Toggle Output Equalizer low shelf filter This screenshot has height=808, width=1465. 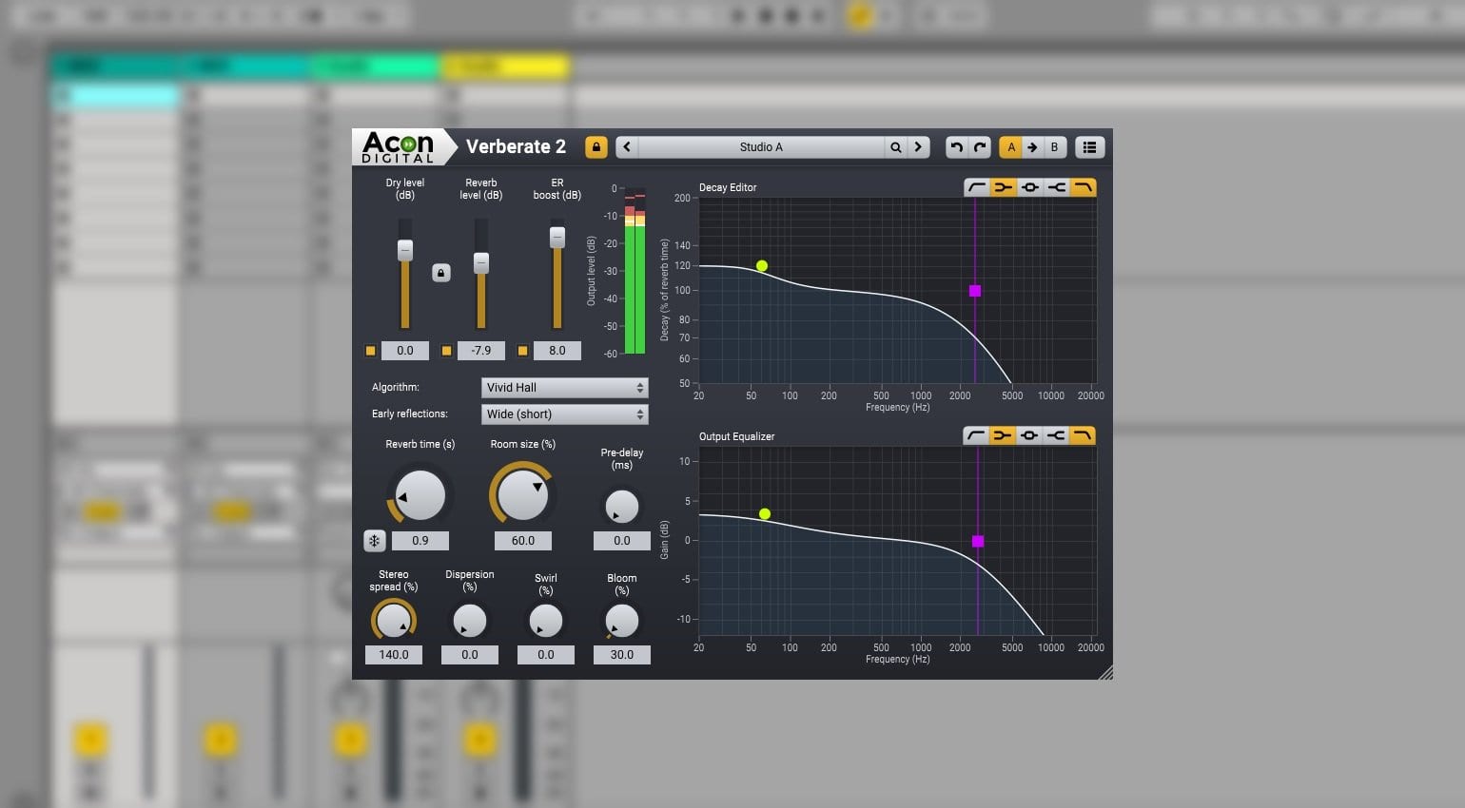click(x=1003, y=435)
